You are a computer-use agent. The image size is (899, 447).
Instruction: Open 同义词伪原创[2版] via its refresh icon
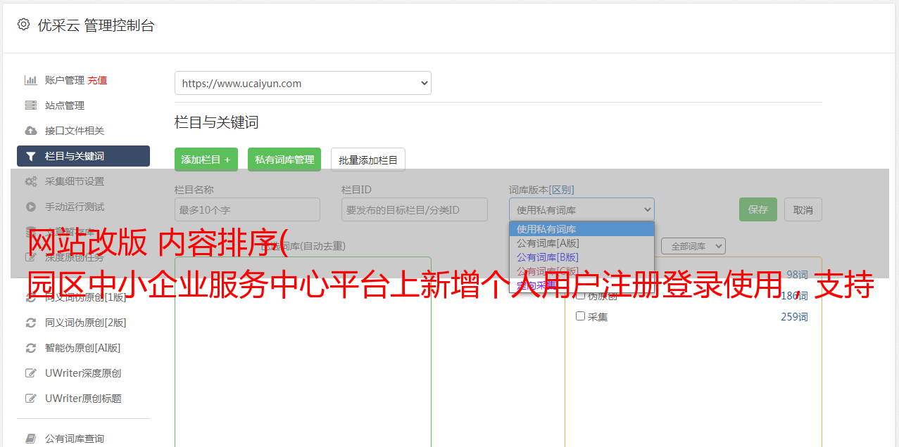30,323
